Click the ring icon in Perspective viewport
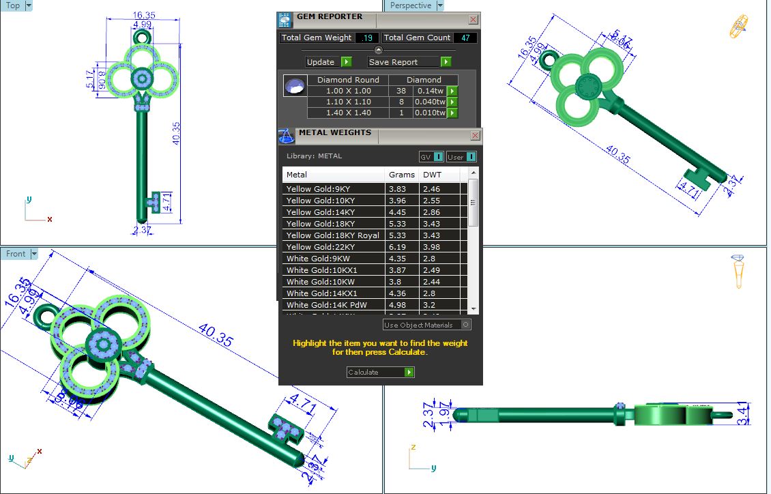771x494 pixels. [739, 27]
